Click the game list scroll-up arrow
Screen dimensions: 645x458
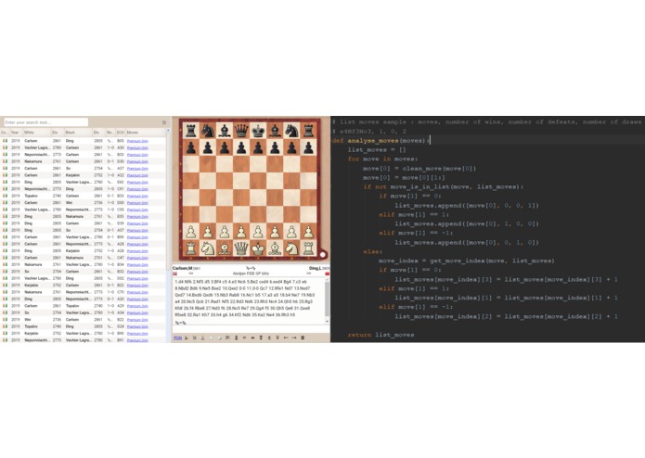pos(168,130)
